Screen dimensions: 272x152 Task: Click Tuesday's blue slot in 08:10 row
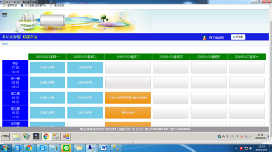click(x=85, y=83)
